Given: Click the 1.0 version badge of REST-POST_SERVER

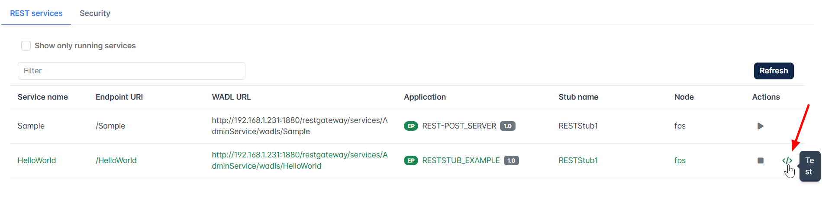Looking at the screenshot, I should click(507, 126).
